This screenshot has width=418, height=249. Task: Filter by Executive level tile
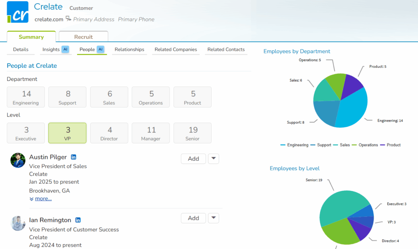tap(26, 133)
